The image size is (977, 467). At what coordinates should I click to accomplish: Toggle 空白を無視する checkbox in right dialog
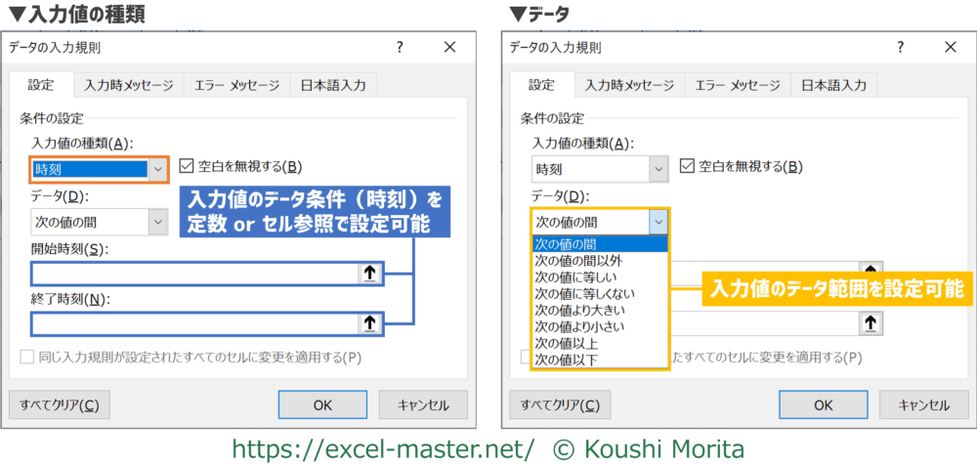[688, 168]
